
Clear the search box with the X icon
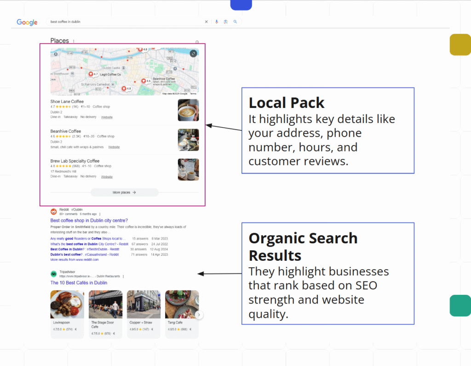pyautogui.click(x=206, y=22)
